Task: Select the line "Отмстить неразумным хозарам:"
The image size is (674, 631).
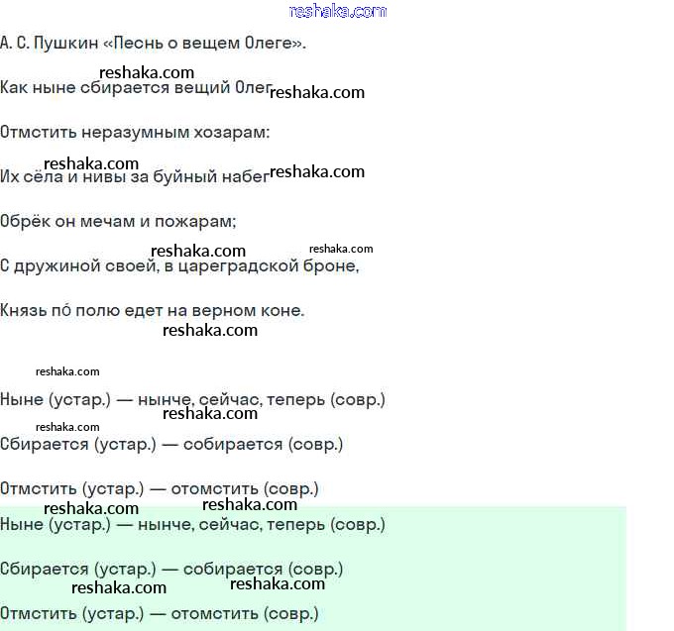Action: click(135, 132)
